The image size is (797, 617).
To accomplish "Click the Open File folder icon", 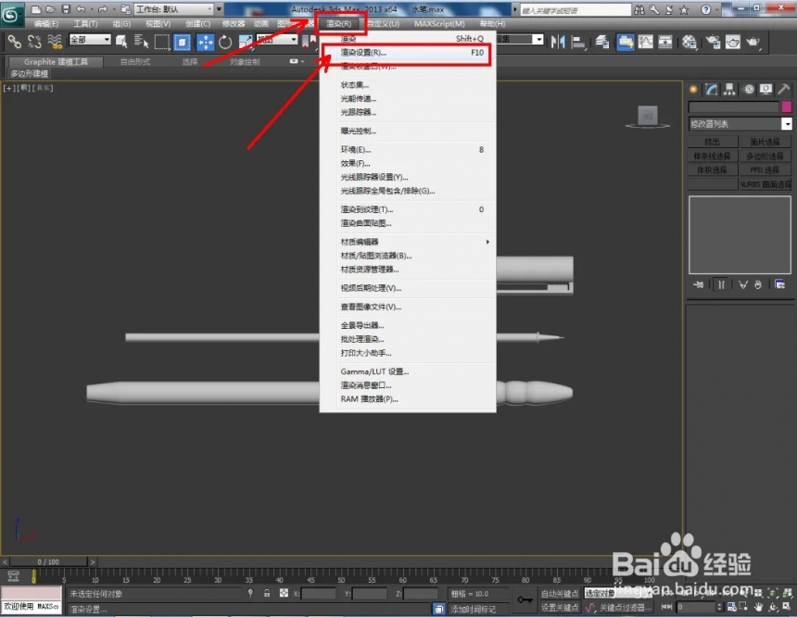I will point(50,9).
